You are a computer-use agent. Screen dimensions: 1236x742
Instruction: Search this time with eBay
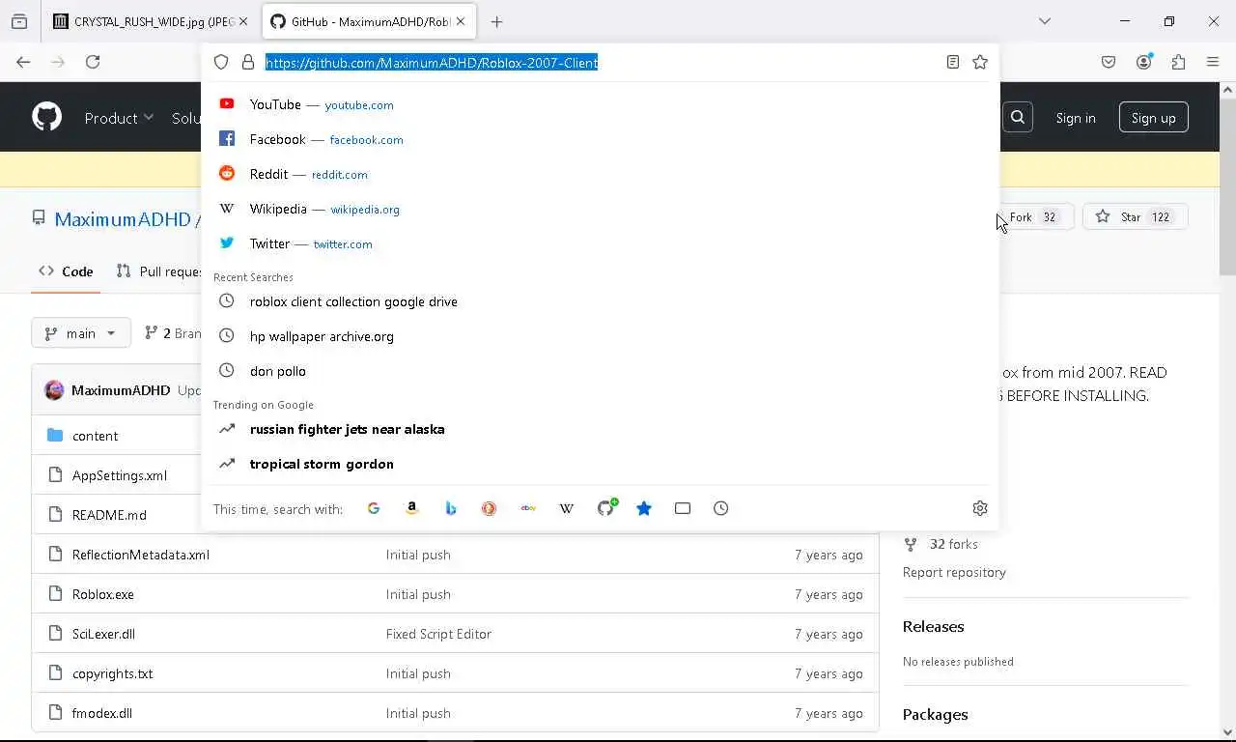click(x=528, y=508)
